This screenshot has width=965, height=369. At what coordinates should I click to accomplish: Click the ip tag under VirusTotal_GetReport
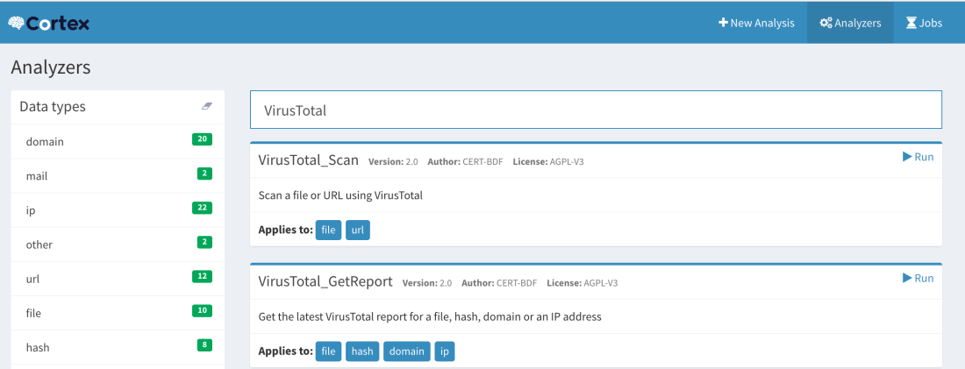click(444, 351)
